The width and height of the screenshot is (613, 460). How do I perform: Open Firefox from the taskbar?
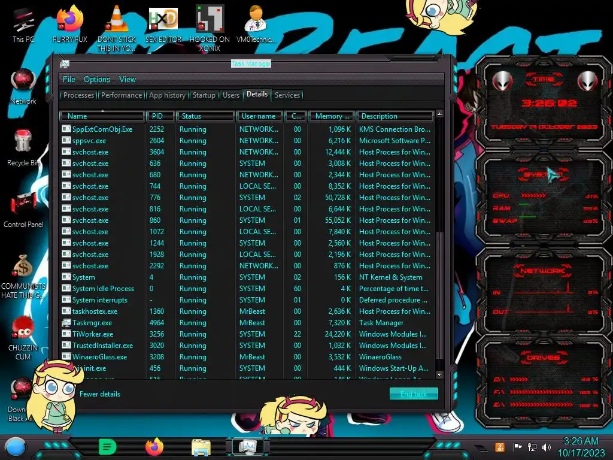pyautogui.click(x=154, y=447)
